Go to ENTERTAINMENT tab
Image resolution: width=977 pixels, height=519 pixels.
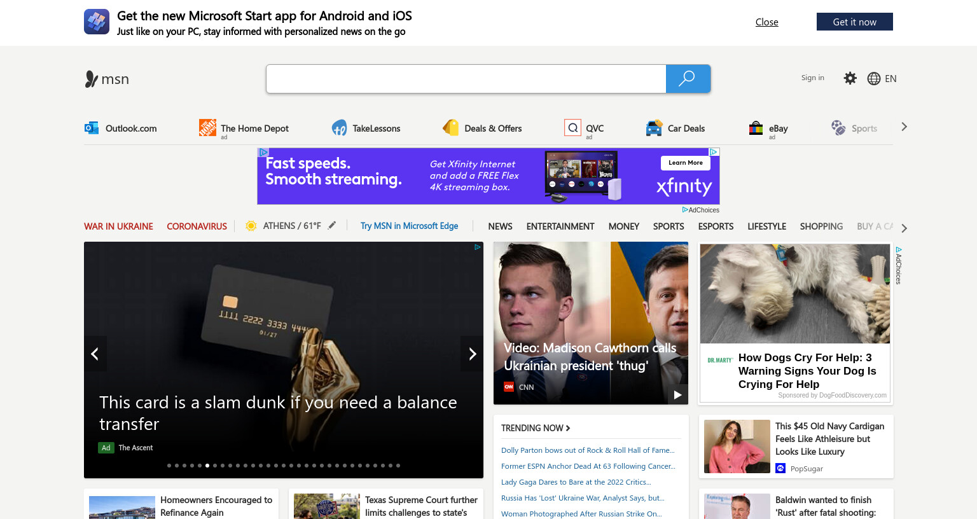click(560, 226)
